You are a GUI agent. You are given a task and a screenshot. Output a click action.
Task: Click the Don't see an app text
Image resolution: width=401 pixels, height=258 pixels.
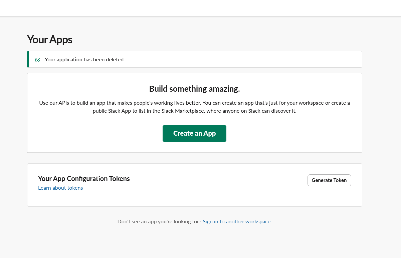coord(159,222)
